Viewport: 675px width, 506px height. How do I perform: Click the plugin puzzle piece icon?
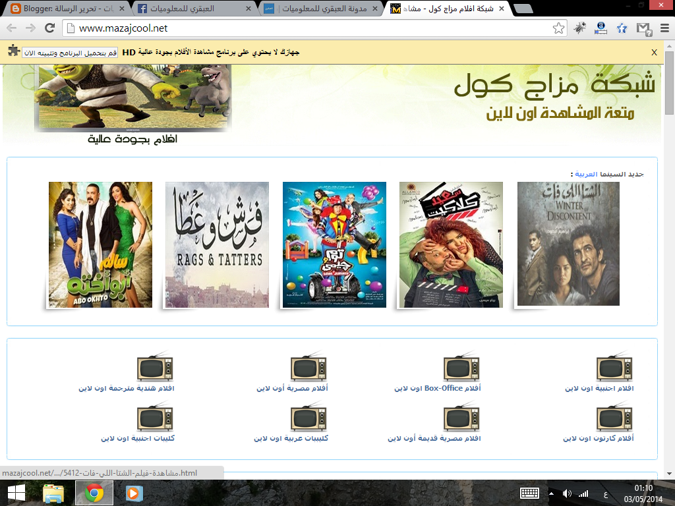14,50
